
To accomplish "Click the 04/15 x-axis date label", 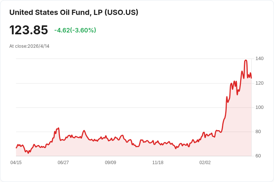I will coord(16,163).
